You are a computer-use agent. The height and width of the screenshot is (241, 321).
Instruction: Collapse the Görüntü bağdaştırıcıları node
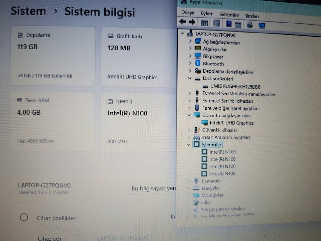tap(189, 115)
